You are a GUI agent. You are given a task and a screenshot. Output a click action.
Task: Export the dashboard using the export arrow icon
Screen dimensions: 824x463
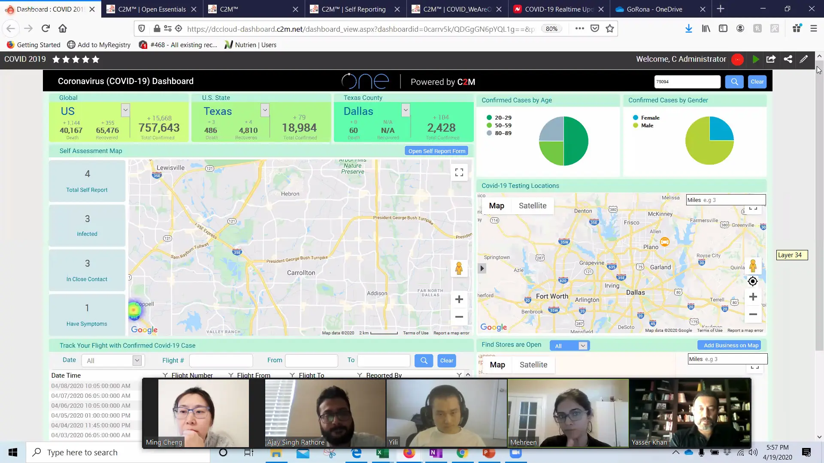(771, 59)
